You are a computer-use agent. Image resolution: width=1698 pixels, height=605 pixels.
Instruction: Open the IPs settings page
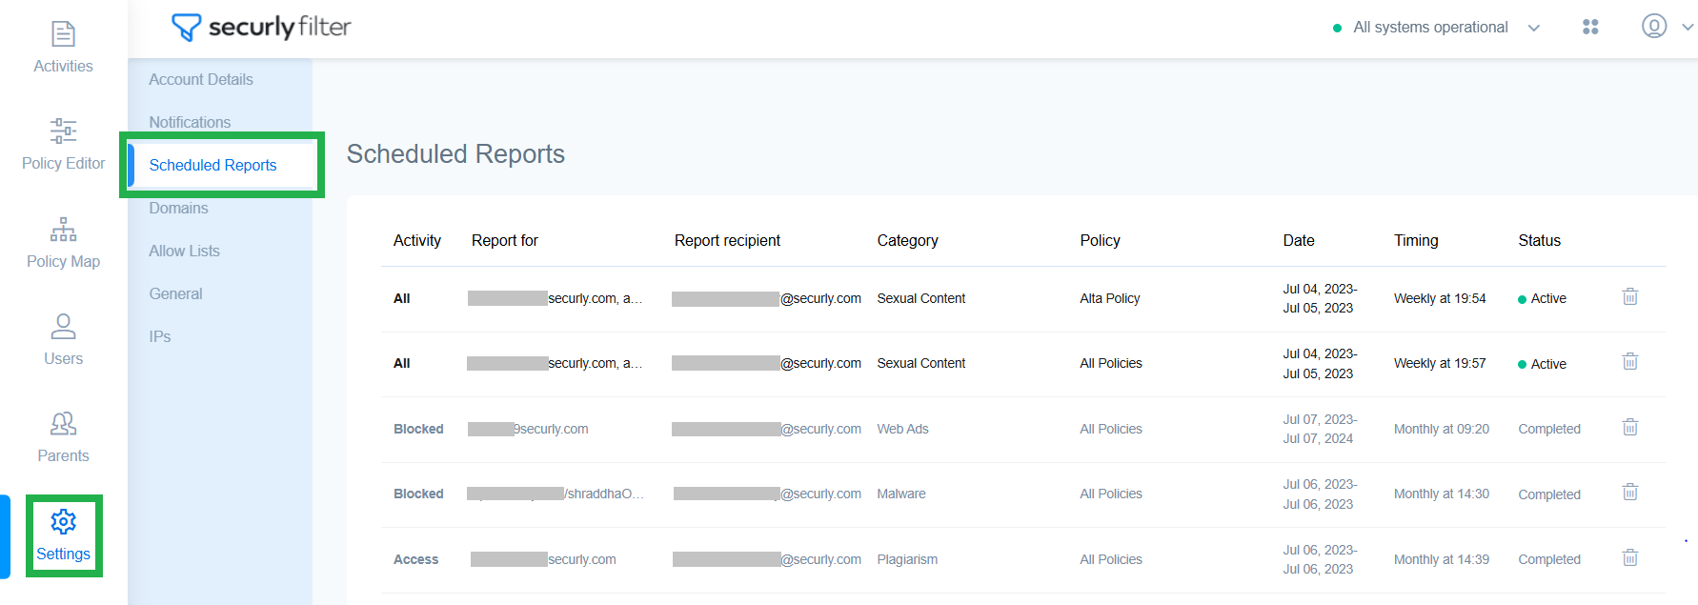pyautogui.click(x=160, y=336)
